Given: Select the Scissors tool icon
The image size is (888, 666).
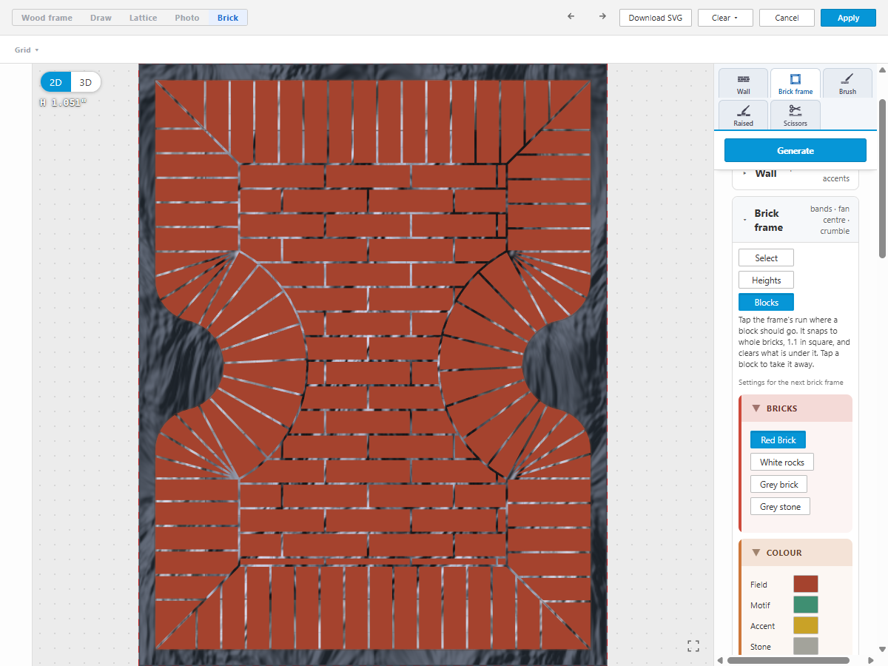Looking at the screenshot, I should point(795,115).
